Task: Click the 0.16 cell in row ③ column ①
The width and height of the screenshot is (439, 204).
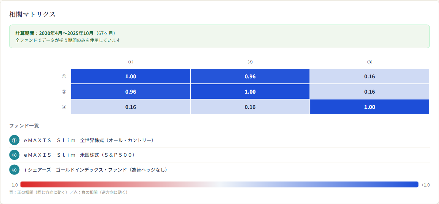Action: (130, 107)
